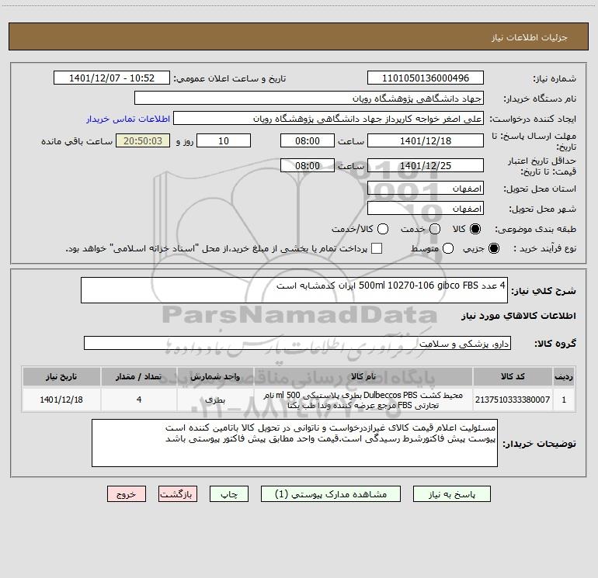Click the delivery province field اصفهان
Screen dimensions: 598x578
pyautogui.click(x=426, y=189)
